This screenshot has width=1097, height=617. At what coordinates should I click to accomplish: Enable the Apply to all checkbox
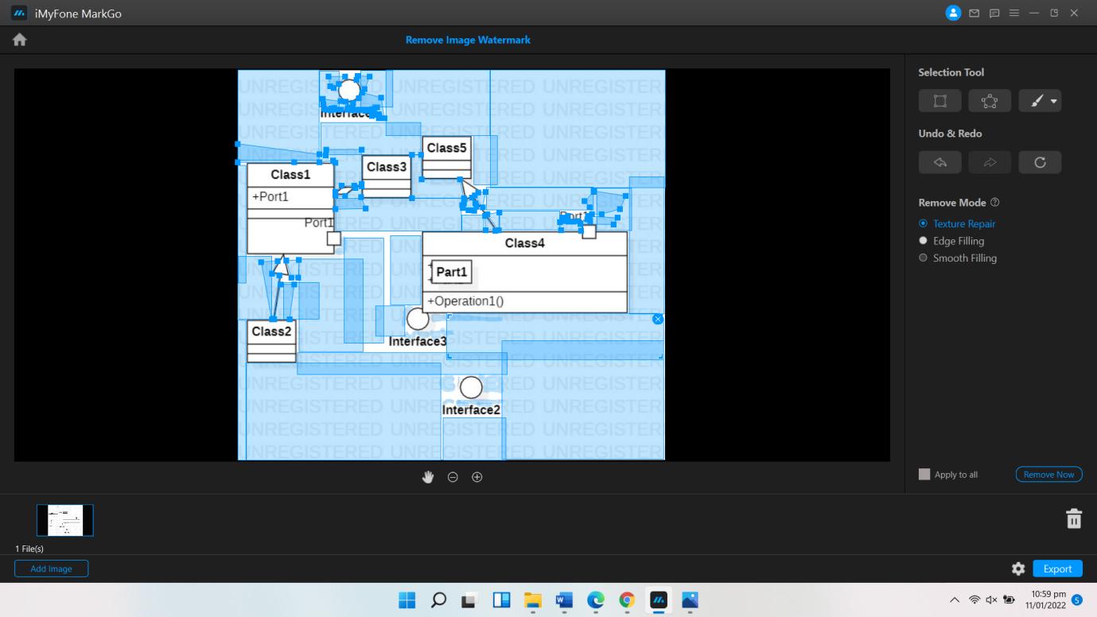pos(924,474)
